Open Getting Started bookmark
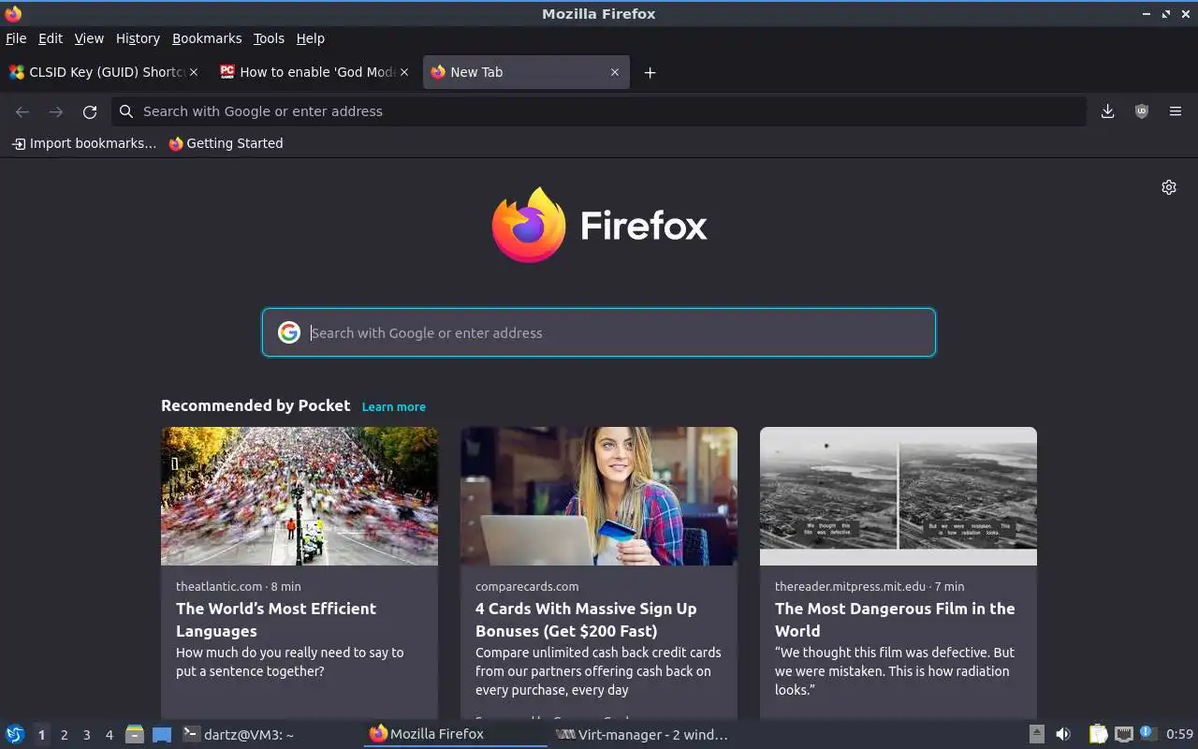The height and width of the screenshot is (749, 1198). pyautogui.click(x=226, y=143)
